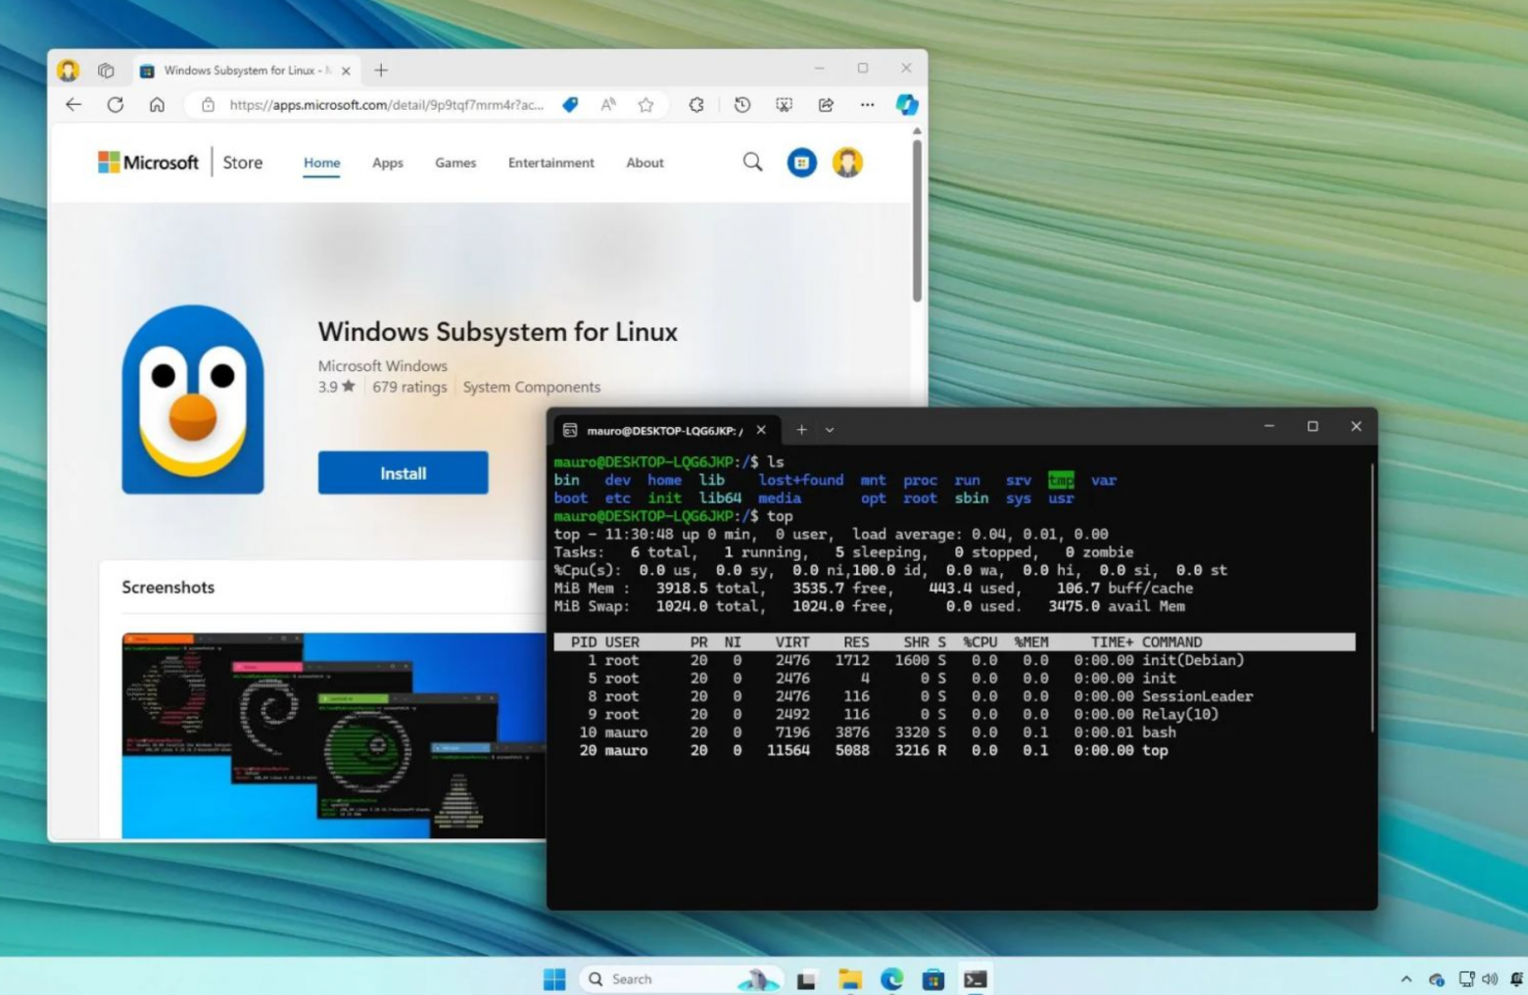Click the terminal window scrollbar

(1372, 597)
